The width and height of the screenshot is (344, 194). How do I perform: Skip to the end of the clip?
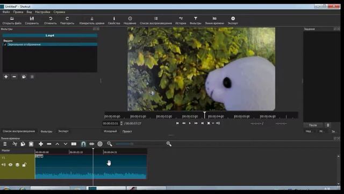202,123
